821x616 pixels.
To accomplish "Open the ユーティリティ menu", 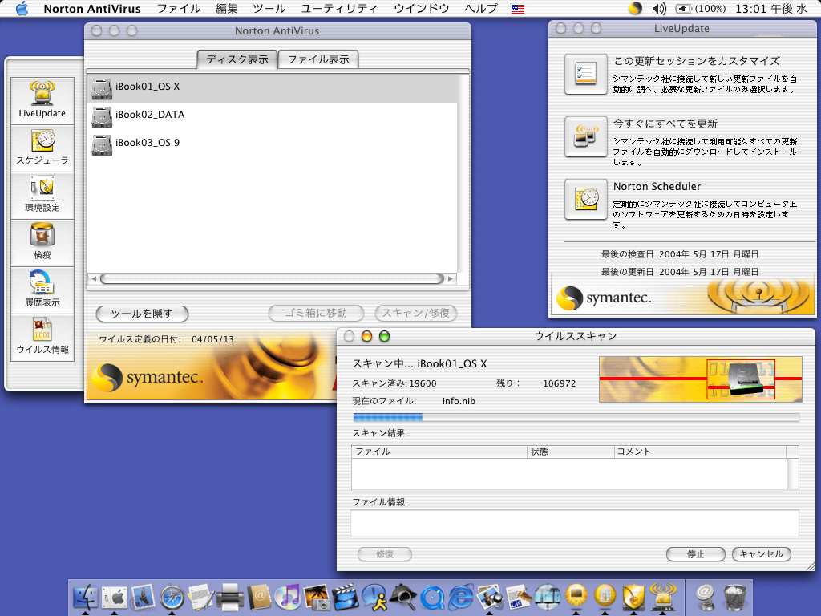I will tap(339, 9).
